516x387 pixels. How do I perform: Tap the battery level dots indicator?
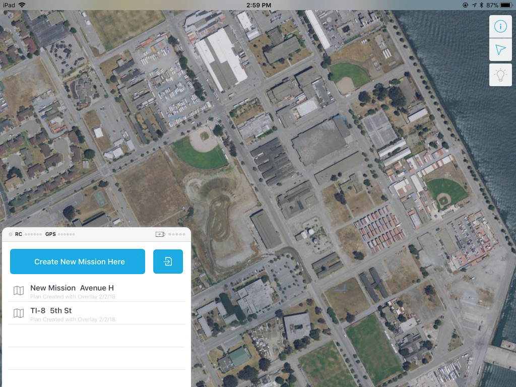[177, 234]
